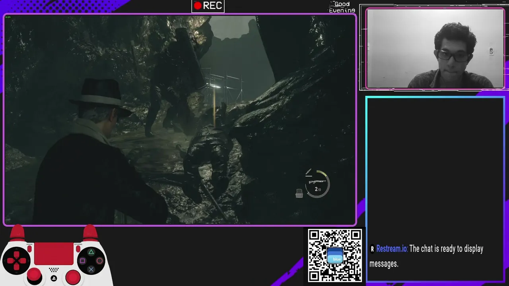Click the Triangle button on the controller overlay
The image size is (509, 286).
point(91,252)
